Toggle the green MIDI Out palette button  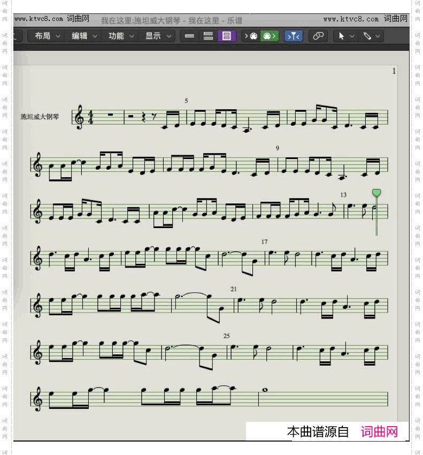click(269, 36)
